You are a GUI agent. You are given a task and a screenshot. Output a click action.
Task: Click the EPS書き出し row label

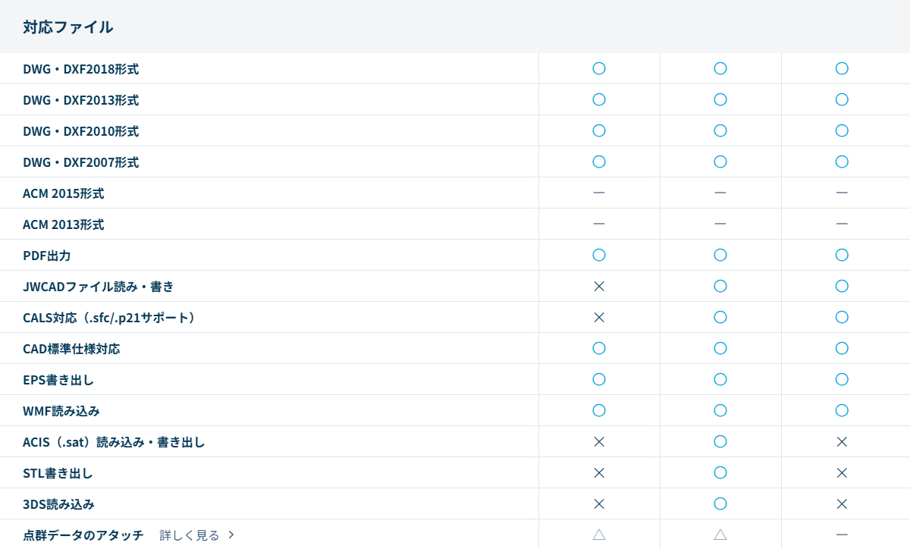(x=58, y=380)
